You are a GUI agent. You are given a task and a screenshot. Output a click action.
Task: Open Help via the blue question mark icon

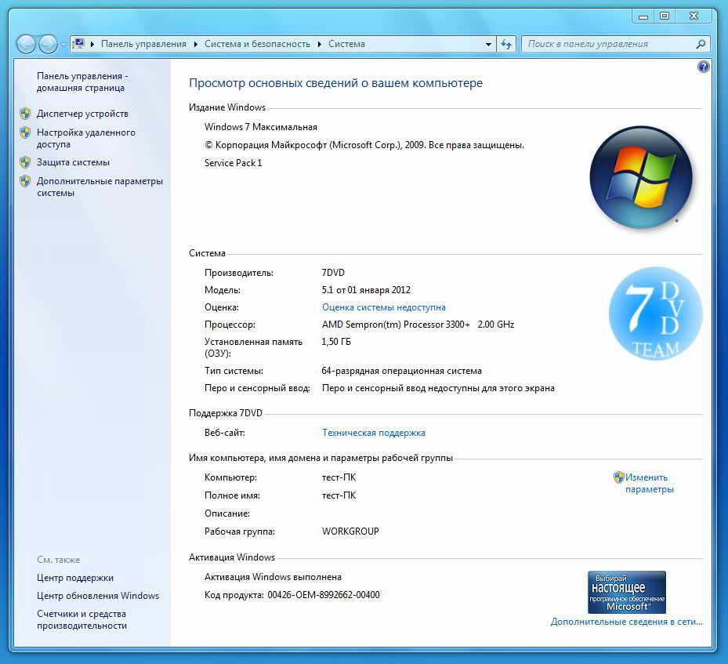[x=703, y=67]
